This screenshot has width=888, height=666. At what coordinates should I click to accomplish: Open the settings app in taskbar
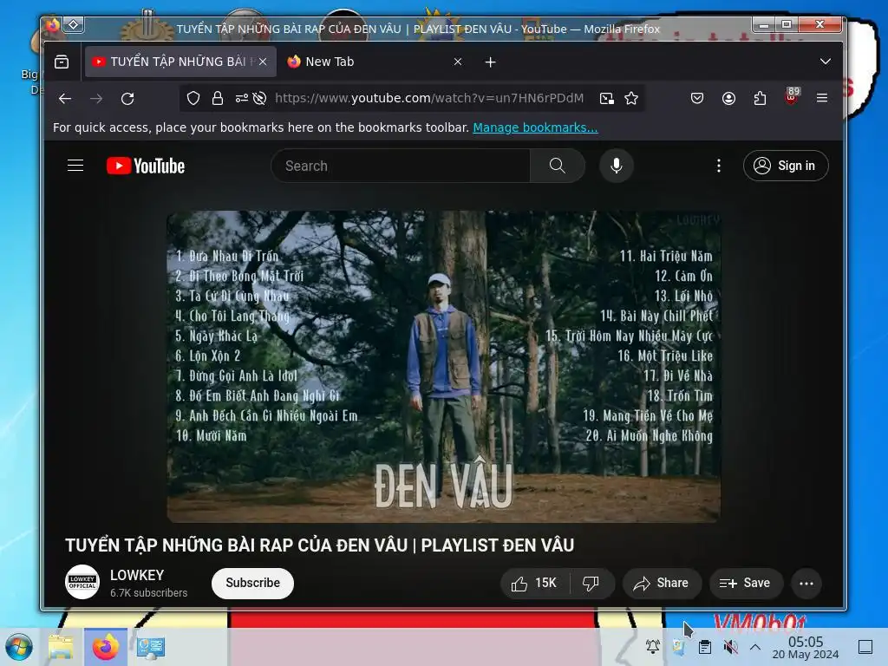[151, 647]
